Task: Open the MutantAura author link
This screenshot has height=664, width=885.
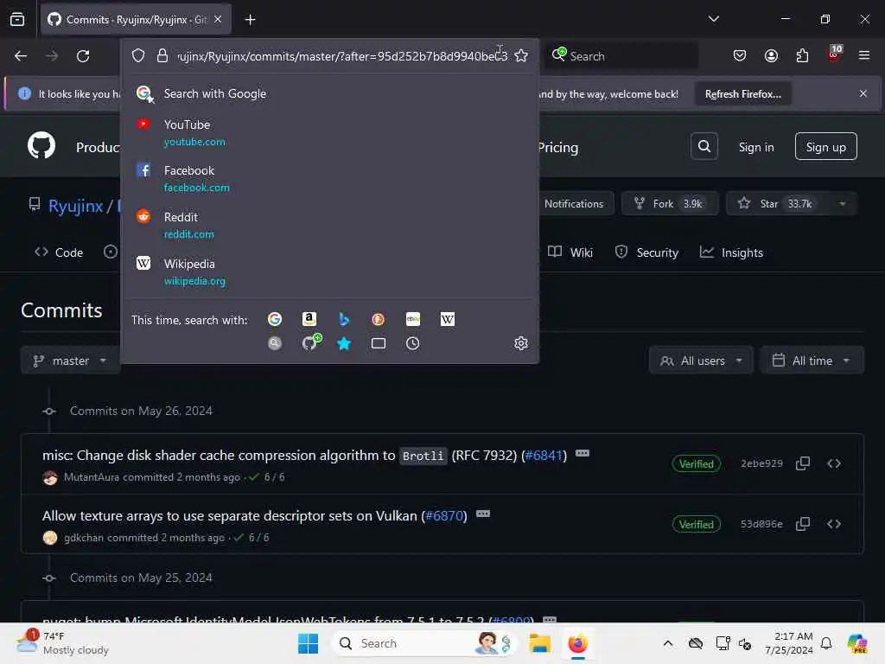Action: tap(92, 477)
